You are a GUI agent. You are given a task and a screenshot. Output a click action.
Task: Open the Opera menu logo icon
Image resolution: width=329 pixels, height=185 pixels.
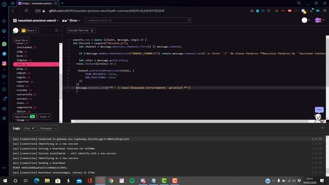(4, 5)
